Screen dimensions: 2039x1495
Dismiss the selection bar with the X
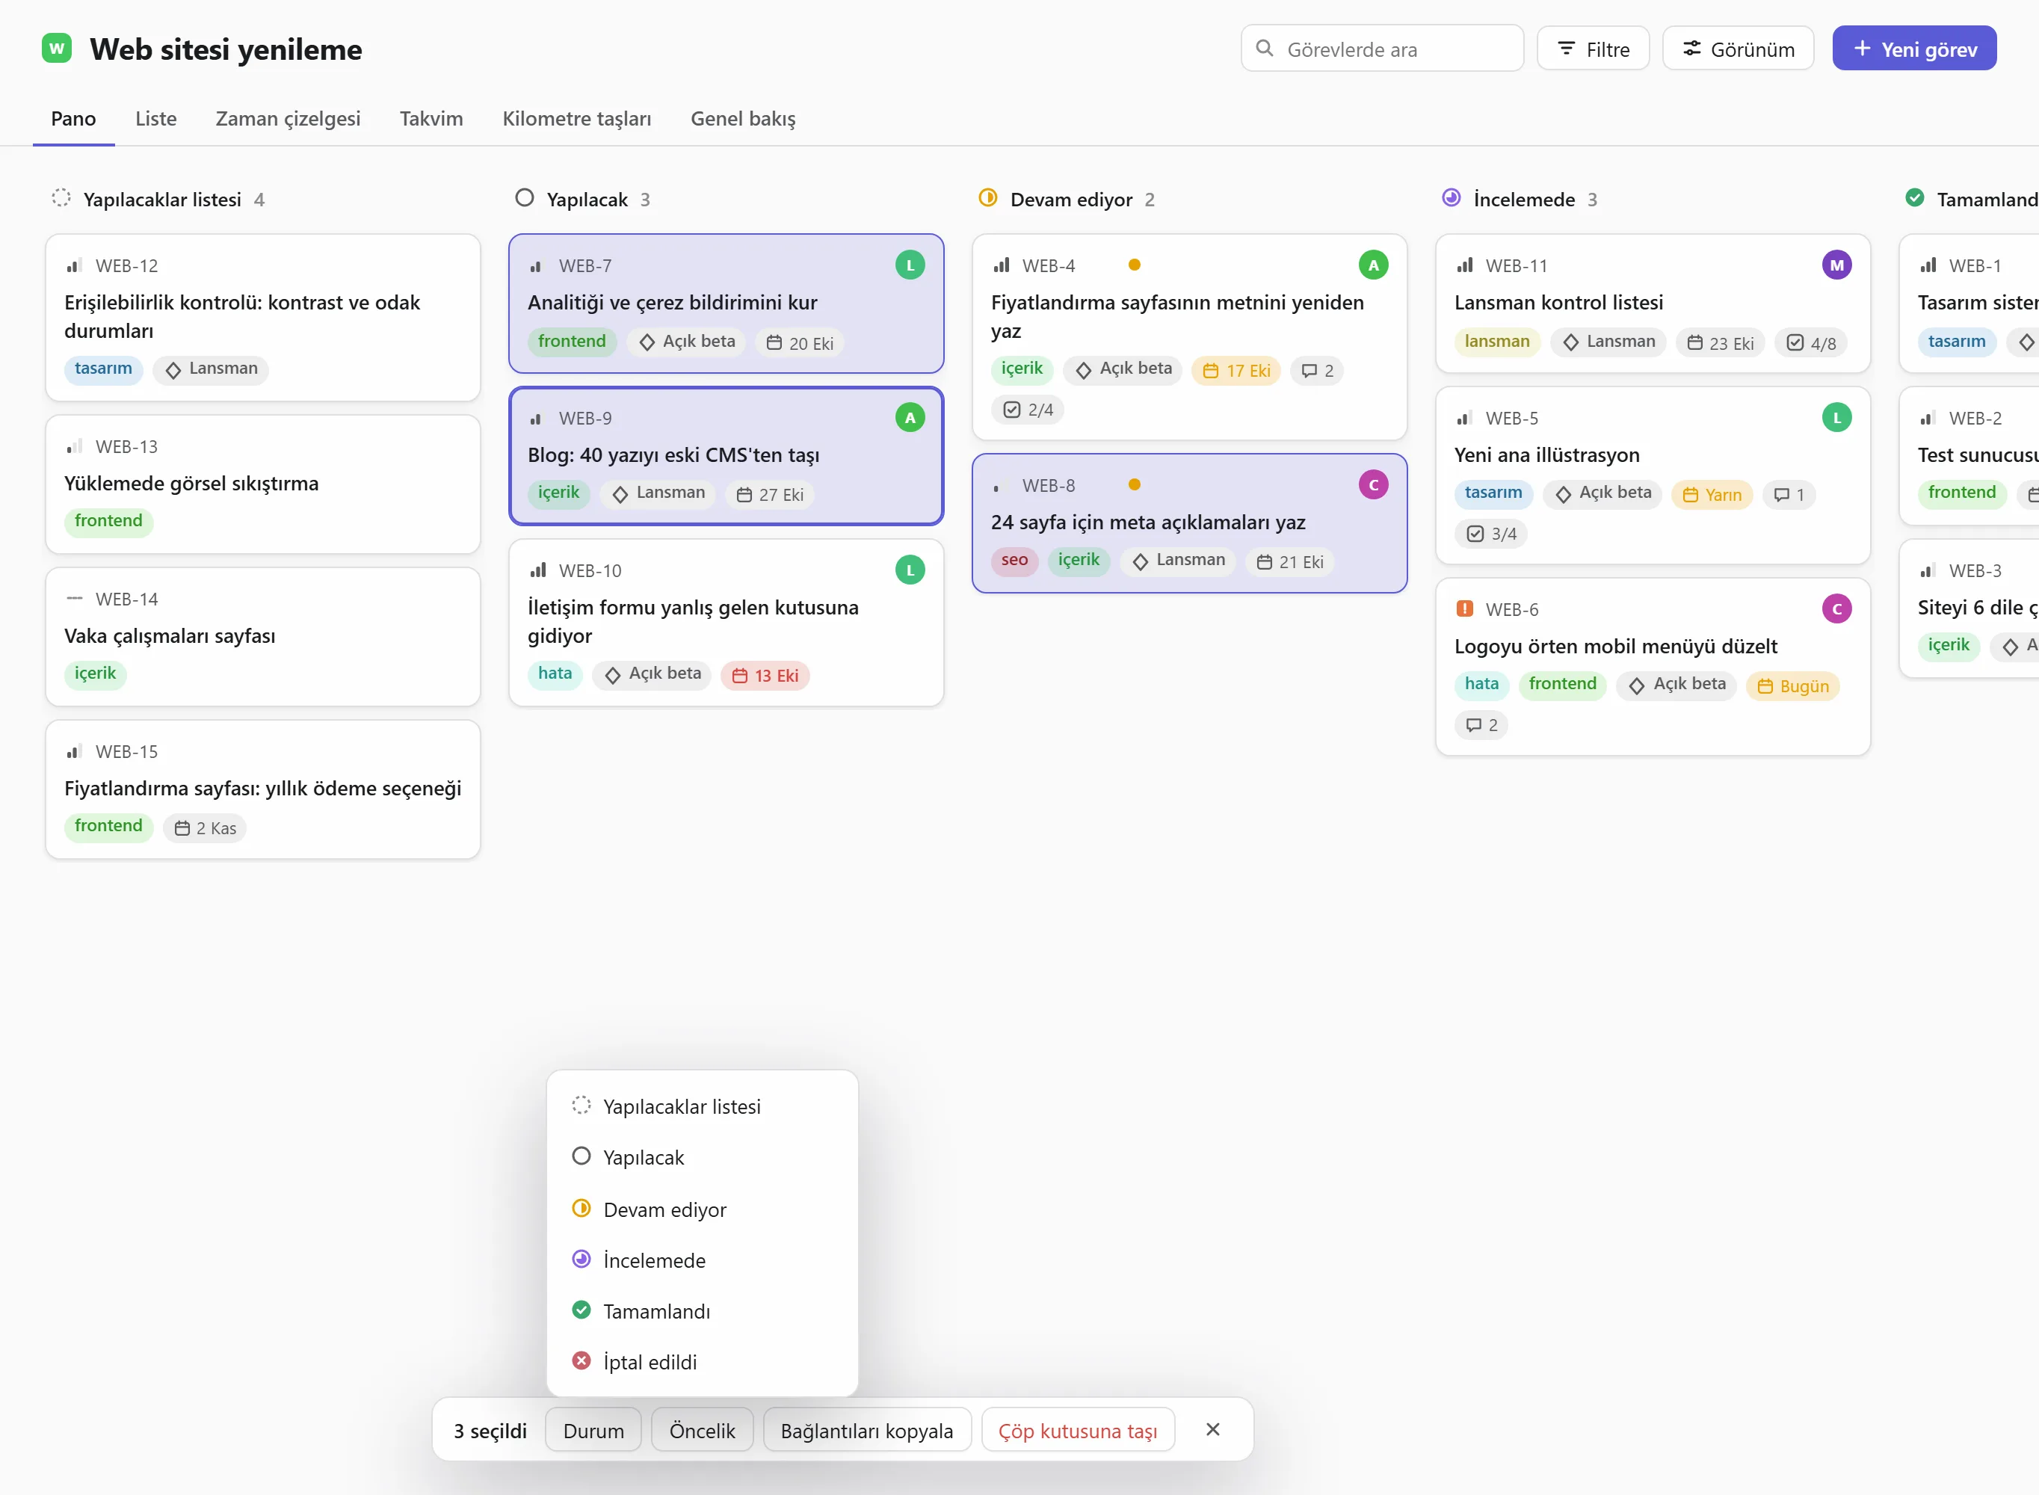[x=1213, y=1429]
